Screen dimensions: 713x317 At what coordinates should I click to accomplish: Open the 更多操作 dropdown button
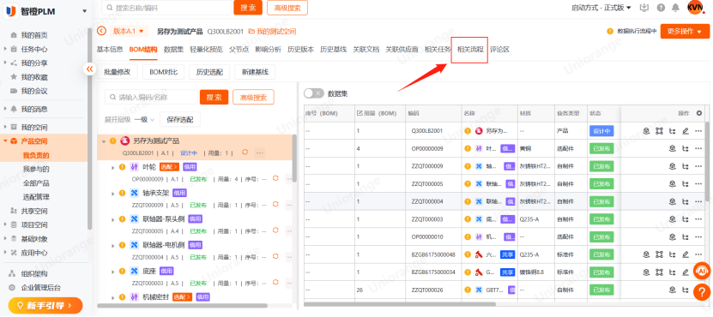[x=685, y=31]
